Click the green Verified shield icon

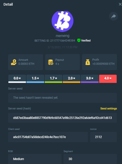click(x=79, y=40)
